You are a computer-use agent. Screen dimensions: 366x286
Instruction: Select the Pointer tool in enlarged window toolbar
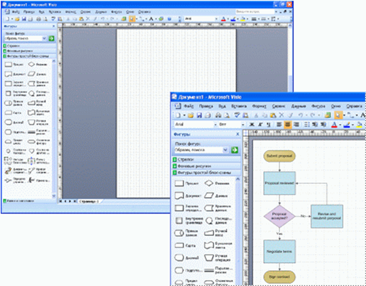click(x=338, y=115)
